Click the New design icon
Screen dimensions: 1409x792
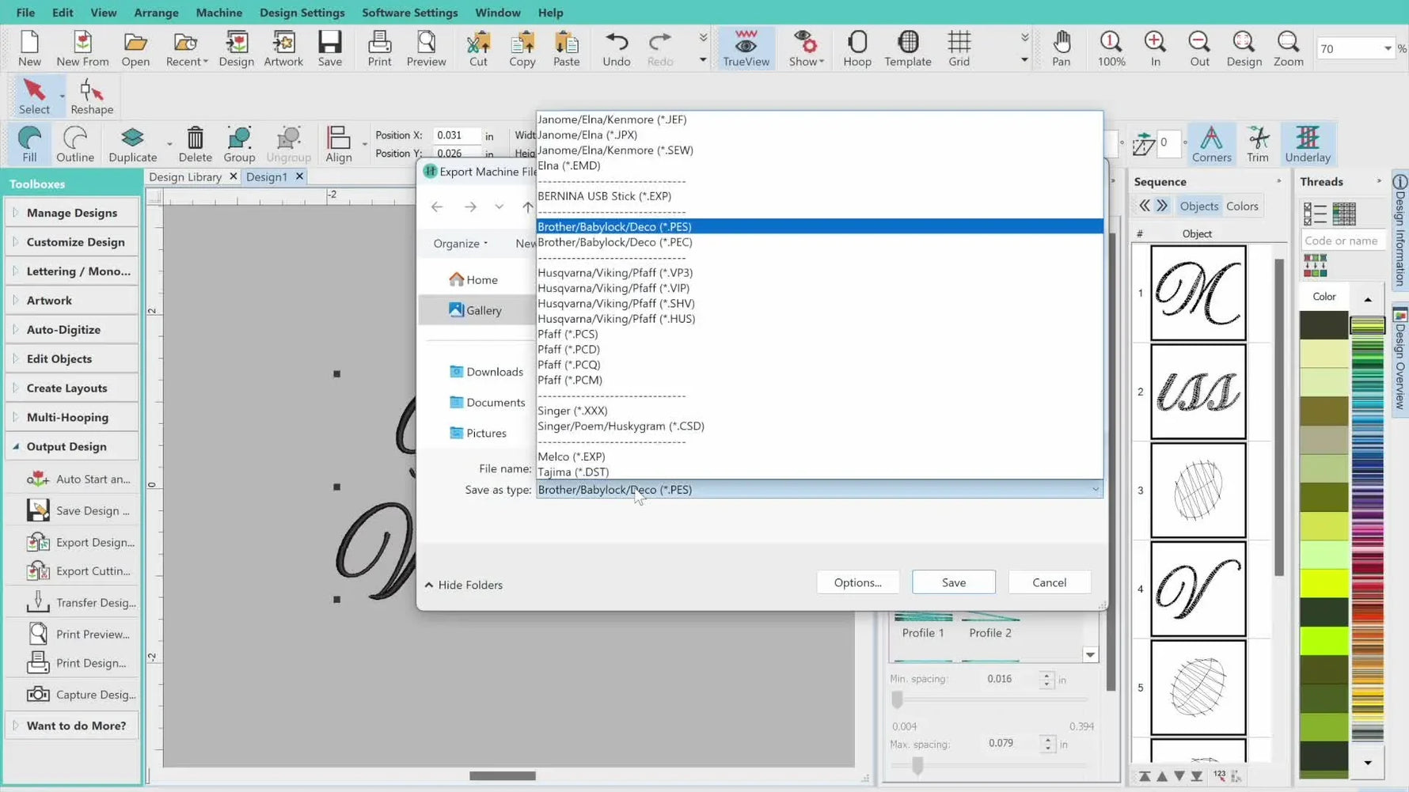coord(29,48)
